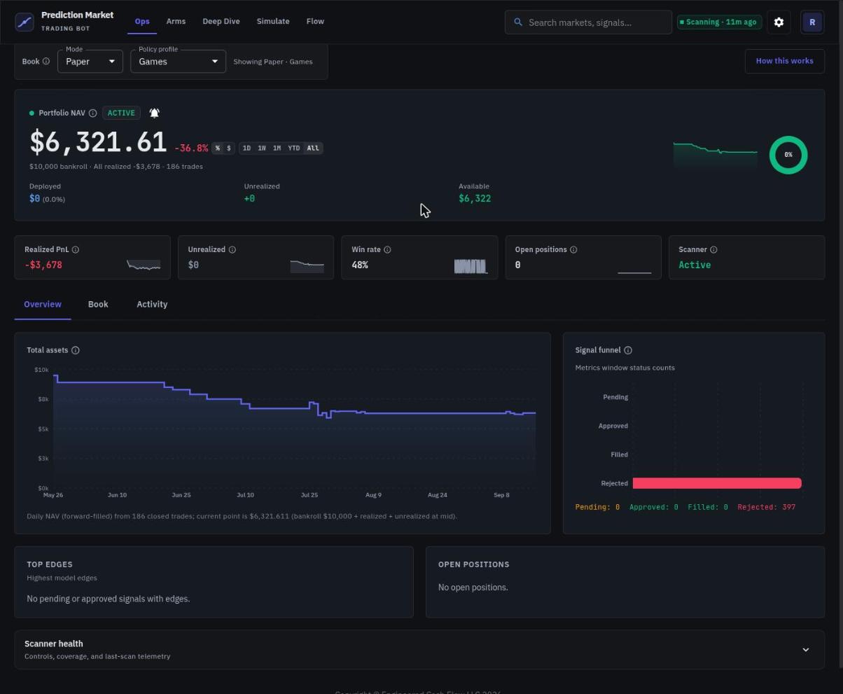This screenshot has width=843, height=694.
Task: Click the Total assets NAV line chart
Action: [295, 429]
